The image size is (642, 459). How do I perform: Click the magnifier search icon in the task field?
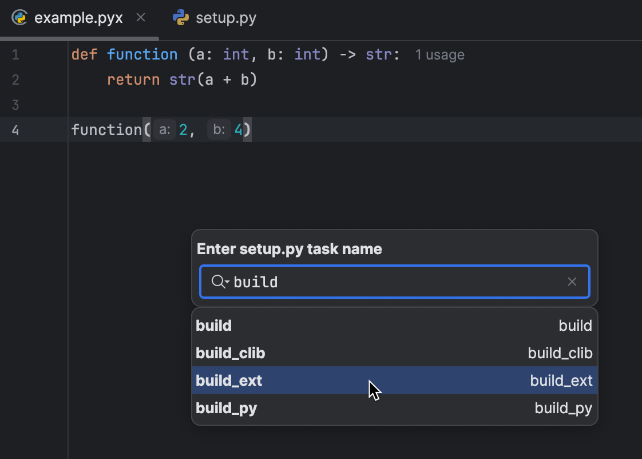217,282
